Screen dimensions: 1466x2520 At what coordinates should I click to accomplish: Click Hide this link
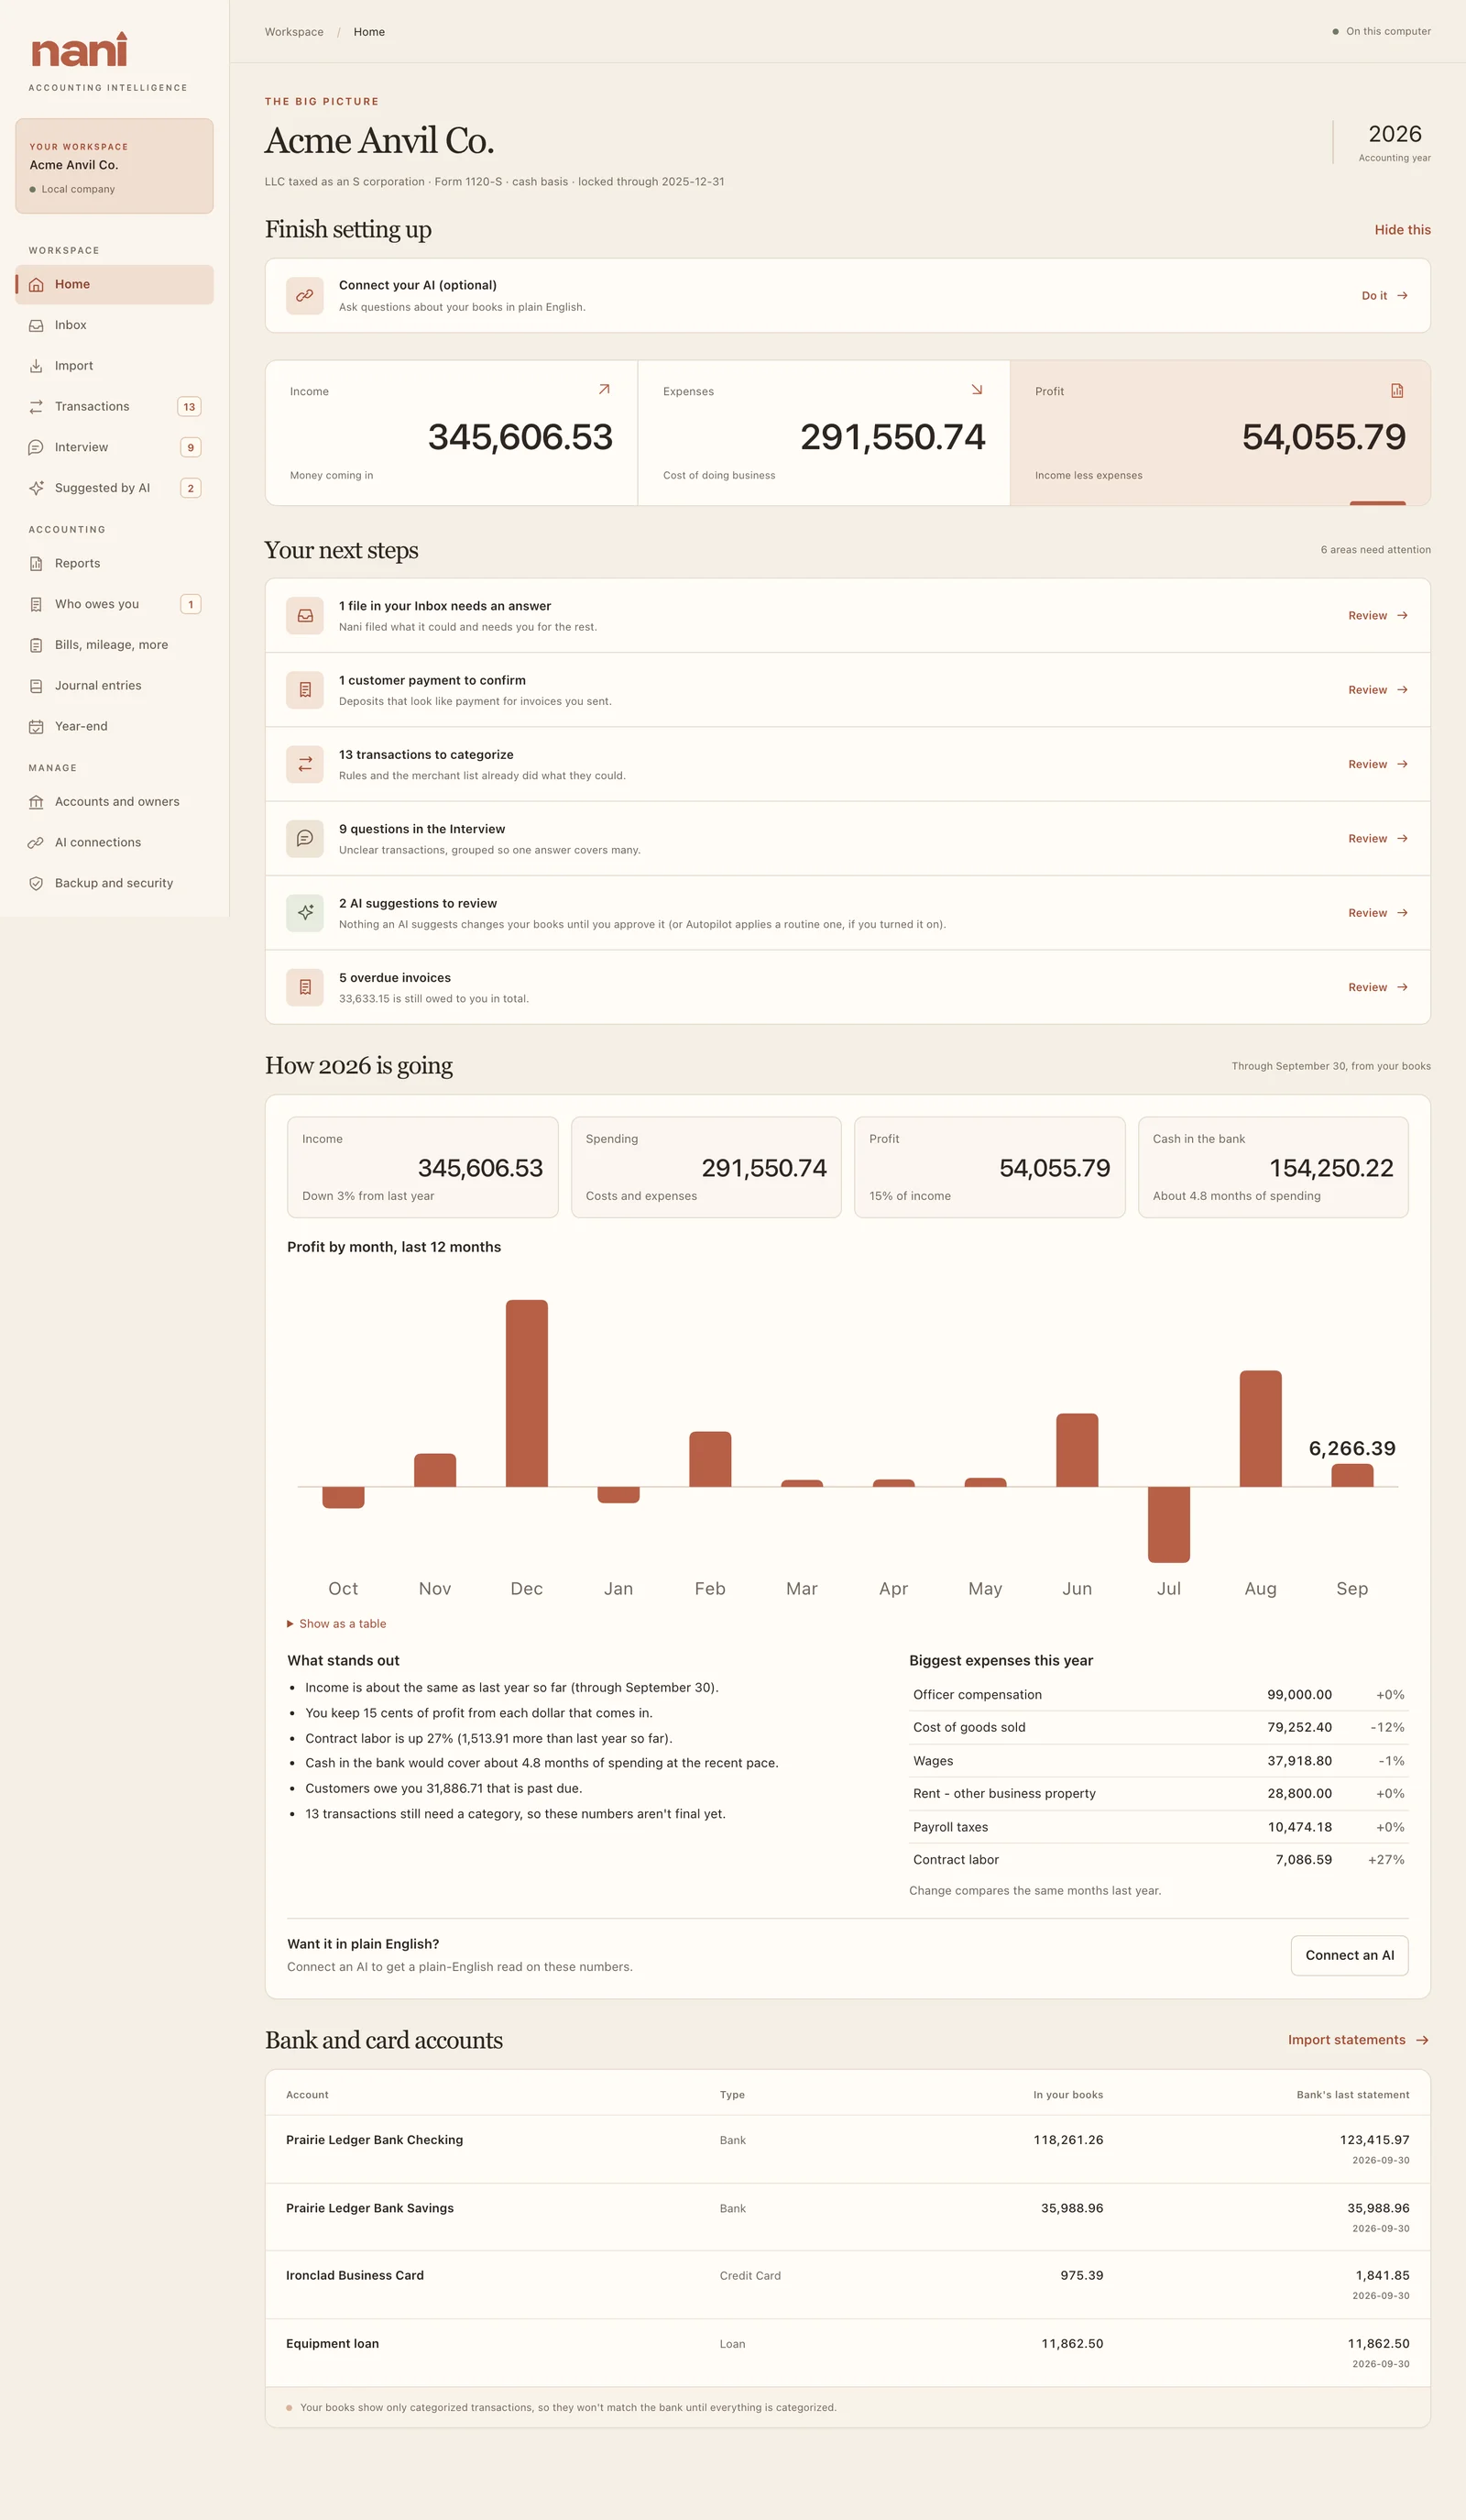coord(1402,230)
